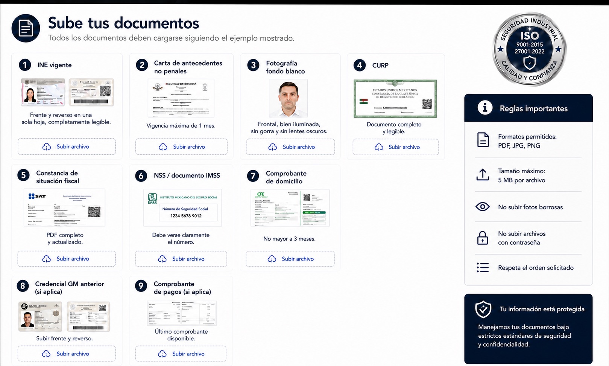The width and height of the screenshot is (609, 366).
Task: Click the file icon for Formatos permitidos
Action: click(483, 140)
